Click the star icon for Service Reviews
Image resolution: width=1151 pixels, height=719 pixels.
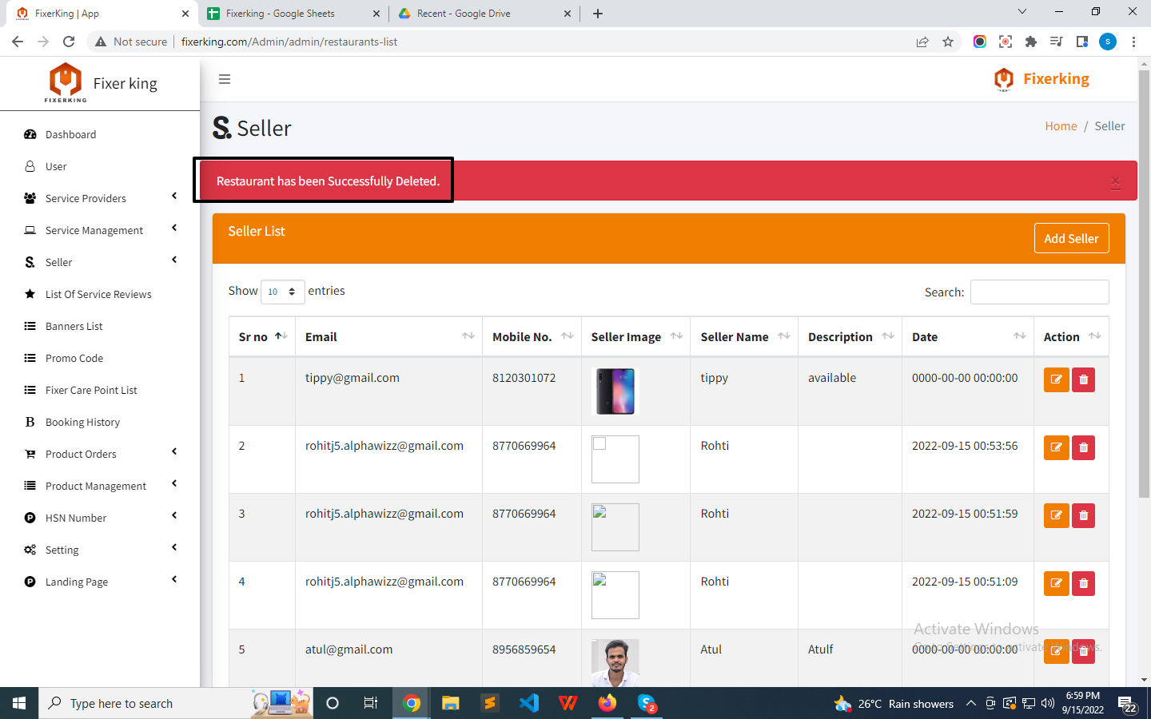click(x=30, y=294)
